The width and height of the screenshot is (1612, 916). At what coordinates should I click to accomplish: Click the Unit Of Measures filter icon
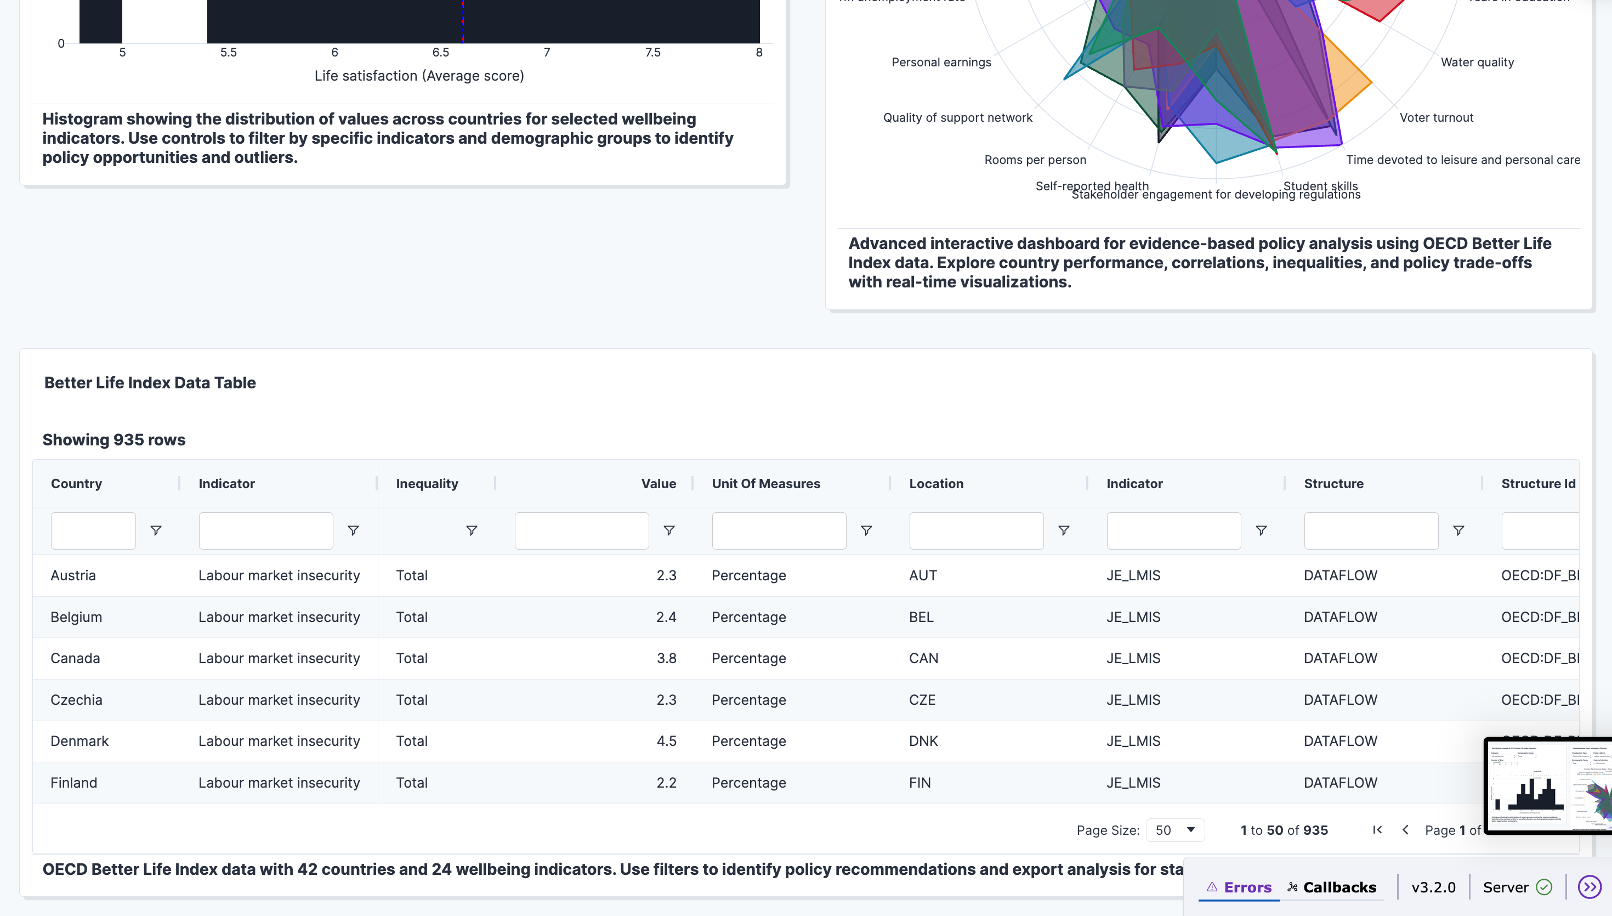866,530
